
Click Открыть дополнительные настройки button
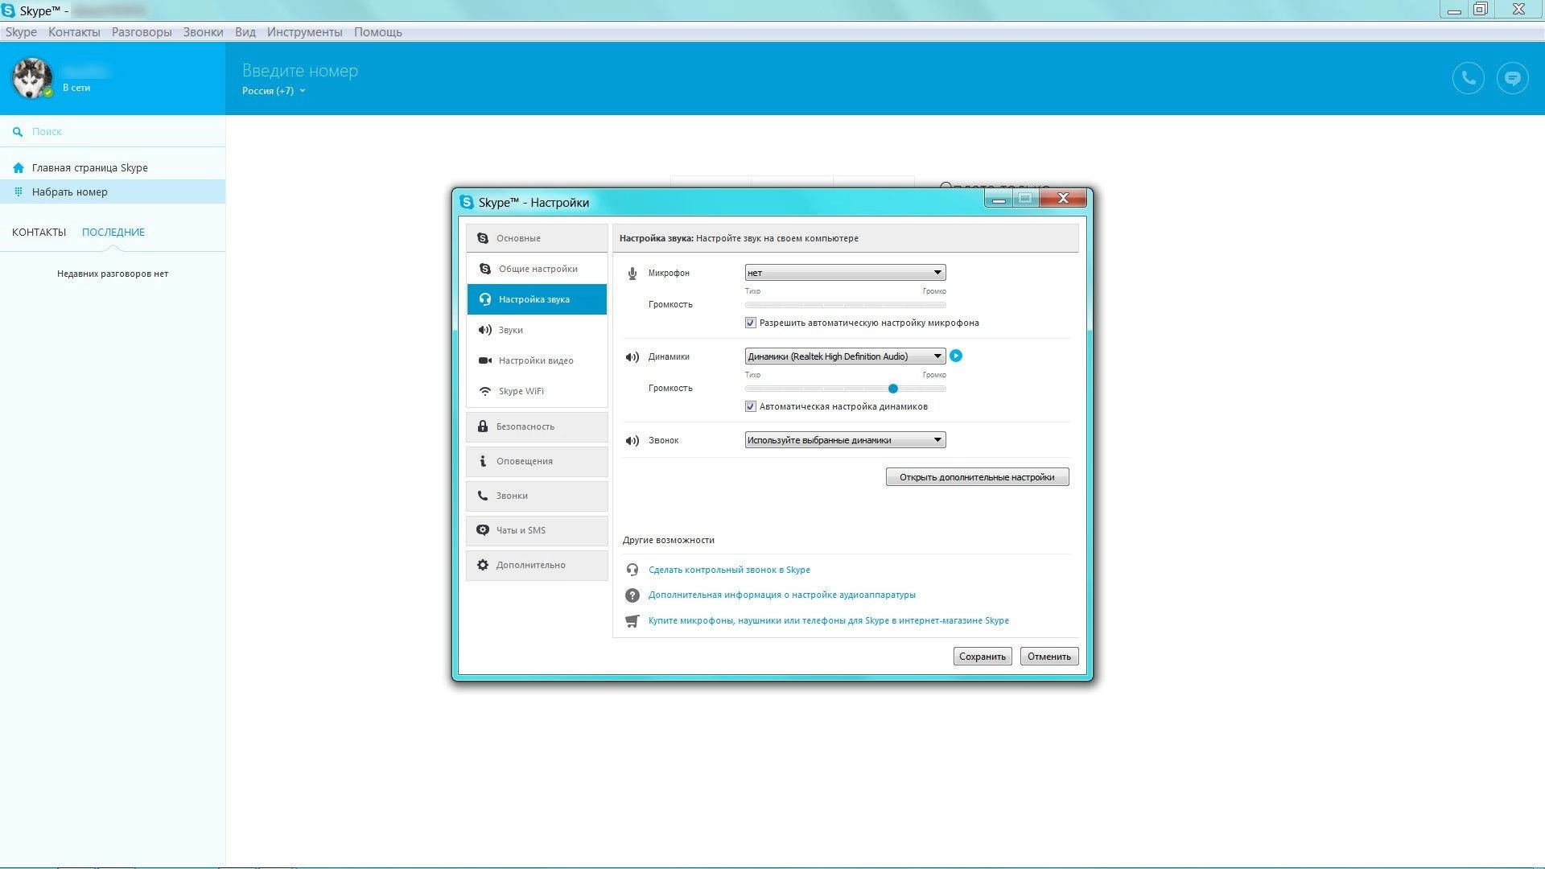point(977,477)
